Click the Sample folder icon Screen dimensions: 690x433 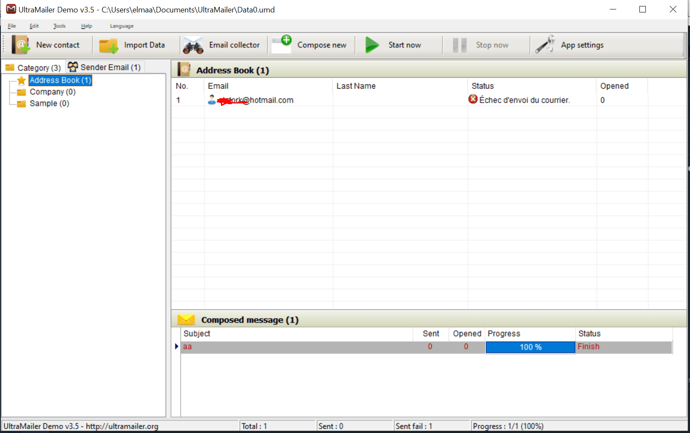(x=21, y=104)
